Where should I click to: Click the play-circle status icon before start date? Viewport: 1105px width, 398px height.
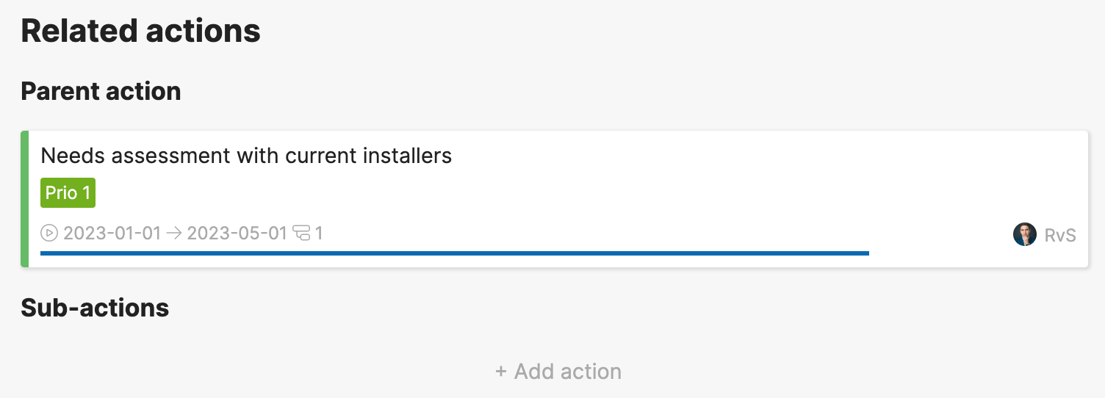pos(49,234)
